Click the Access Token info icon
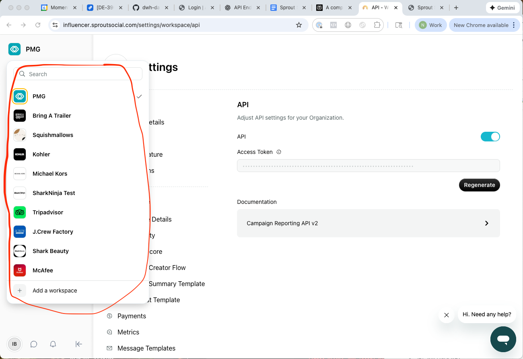Screen dimensions: 523x359 (x=279, y=152)
